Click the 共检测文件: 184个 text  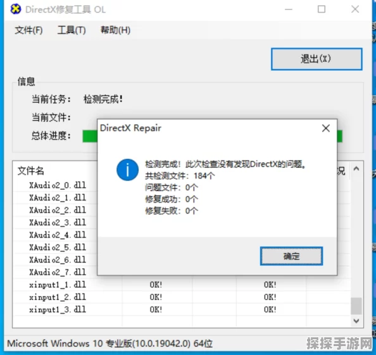click(180, 176)
